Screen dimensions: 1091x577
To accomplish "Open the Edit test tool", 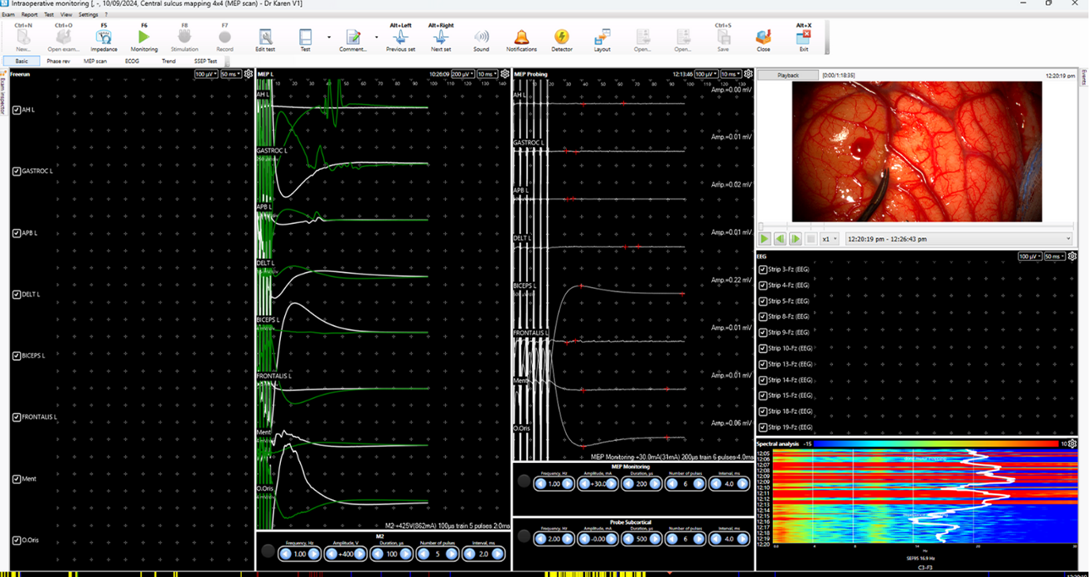I will [265, 38].
